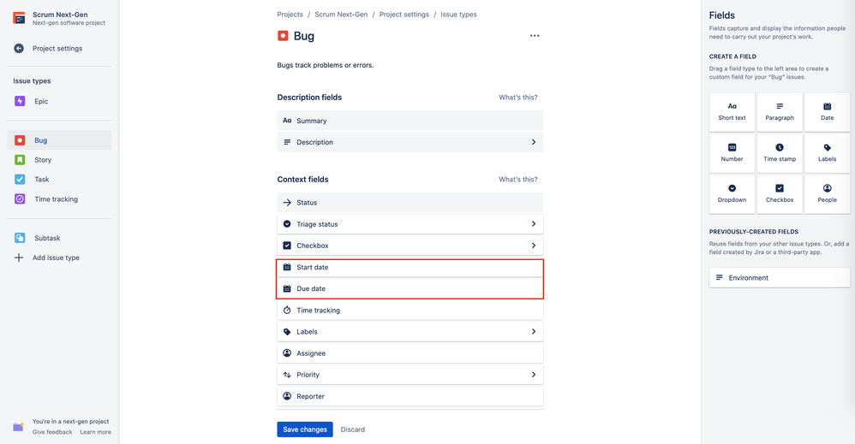Click the calendar icon on Start date
Screen dimensions: 855x444
(x=287, y=267)
